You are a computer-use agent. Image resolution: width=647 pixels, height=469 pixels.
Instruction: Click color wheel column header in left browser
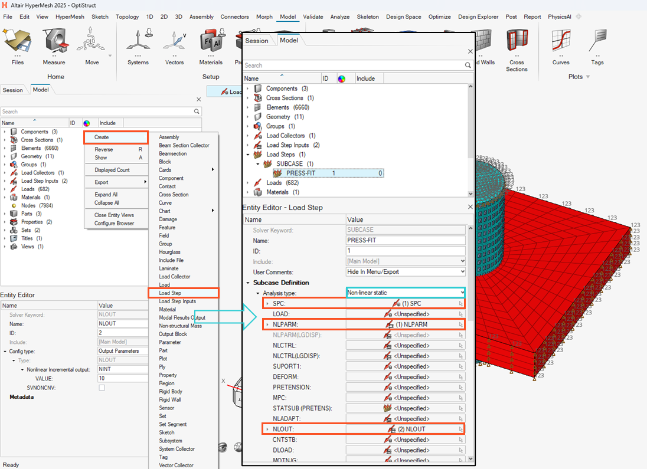87,123
